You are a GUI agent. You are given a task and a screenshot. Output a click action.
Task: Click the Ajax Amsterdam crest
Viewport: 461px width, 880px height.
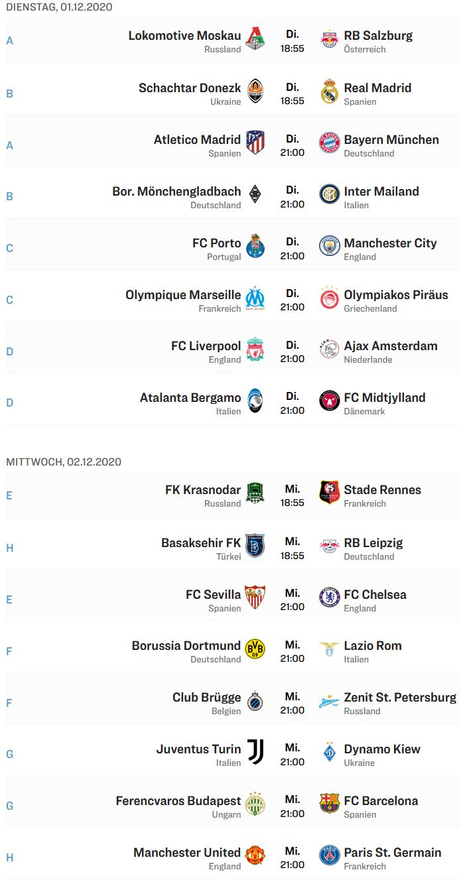pyautogui.click(x=330, y=349)
